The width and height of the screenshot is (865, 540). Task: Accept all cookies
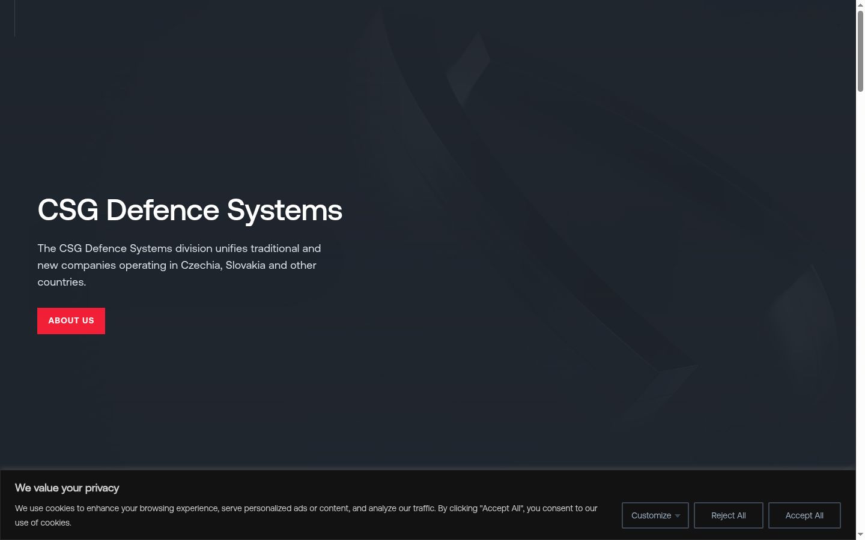[804, 515]
